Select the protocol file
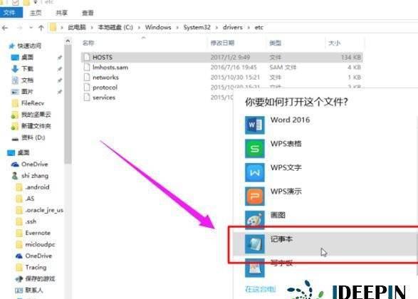Image resolution: width=418 pixels, height=299 pixels. (105, 88)
